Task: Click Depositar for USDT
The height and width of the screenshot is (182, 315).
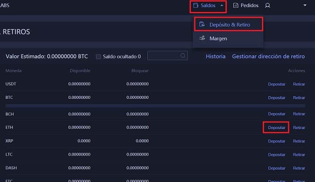Action: tap(277, 84)
